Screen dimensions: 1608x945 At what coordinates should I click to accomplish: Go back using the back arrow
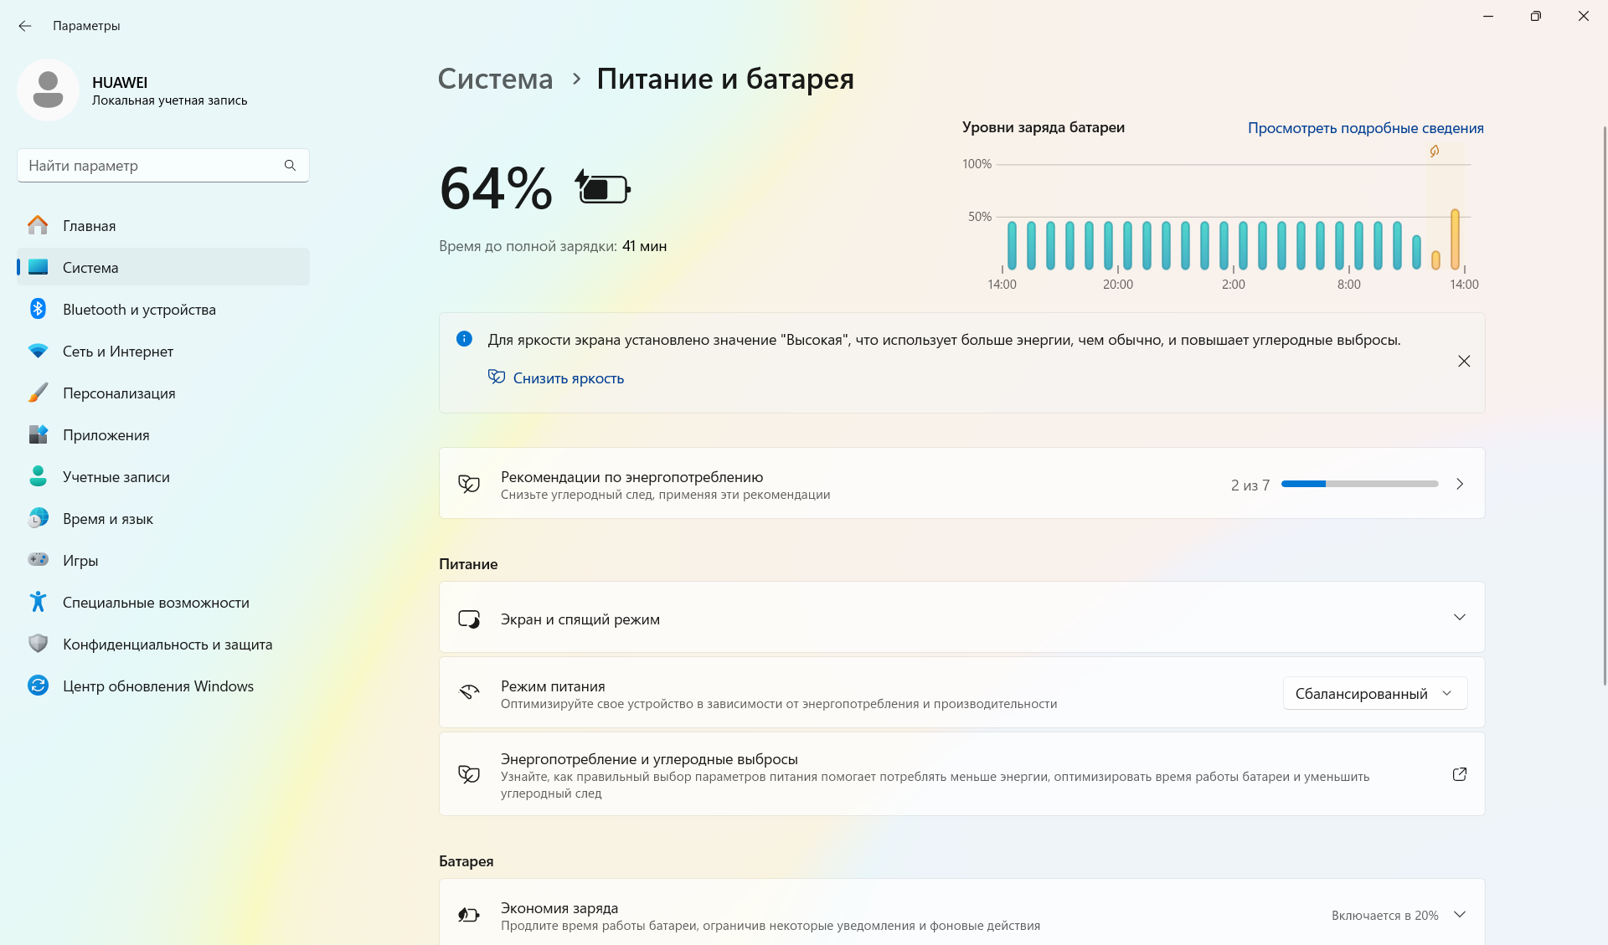[x=25, y=26]
